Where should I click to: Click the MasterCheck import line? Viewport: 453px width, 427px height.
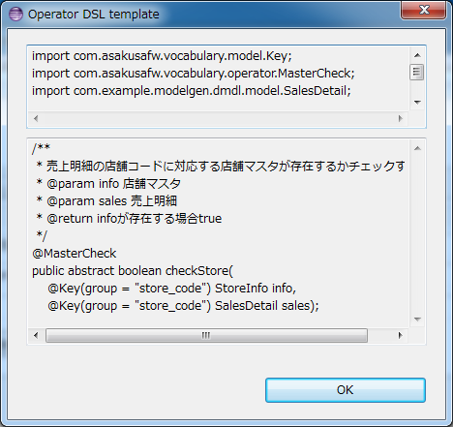tap(194, 74)
